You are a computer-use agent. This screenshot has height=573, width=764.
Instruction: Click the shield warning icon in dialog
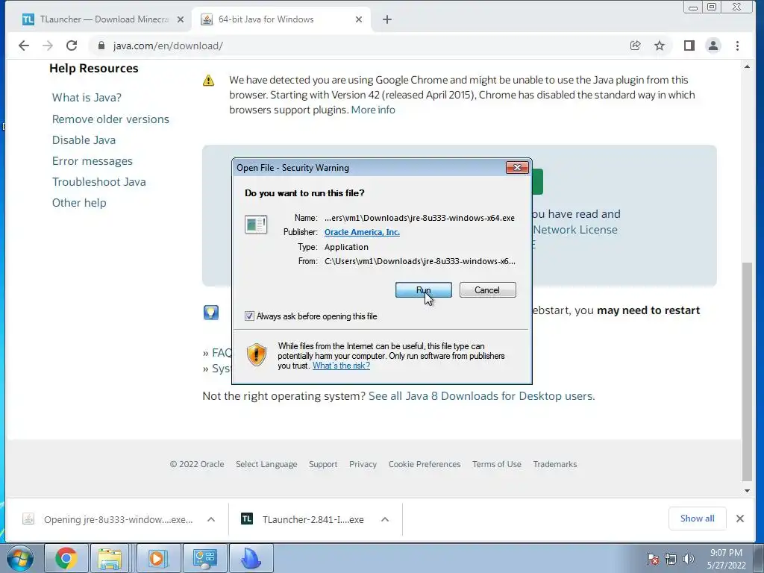click(257, 354)
